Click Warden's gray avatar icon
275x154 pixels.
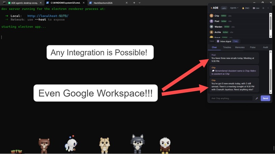point(211,27)
